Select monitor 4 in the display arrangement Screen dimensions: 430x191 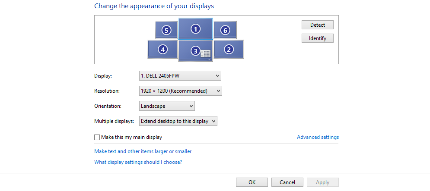(162, 49)
